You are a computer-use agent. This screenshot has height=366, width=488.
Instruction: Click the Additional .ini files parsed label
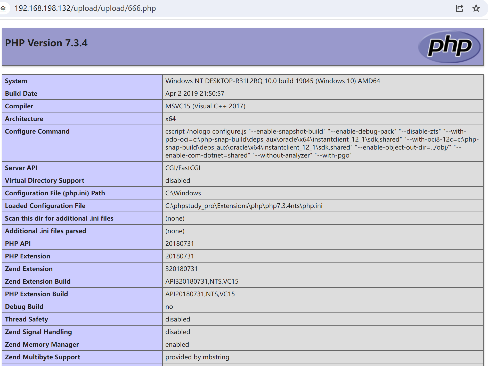click(45, 231)
